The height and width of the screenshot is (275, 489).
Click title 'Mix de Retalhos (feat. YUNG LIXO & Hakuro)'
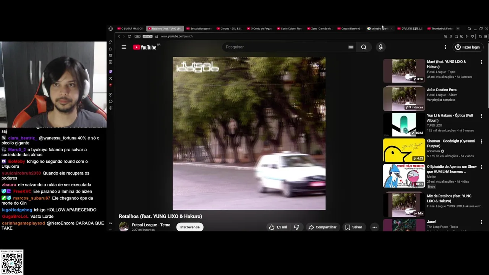pyautogui.click(x=449, y=199)
